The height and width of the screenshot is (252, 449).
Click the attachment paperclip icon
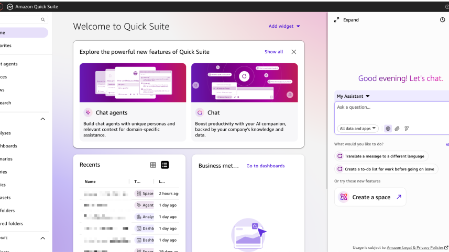tap(397, 129)
